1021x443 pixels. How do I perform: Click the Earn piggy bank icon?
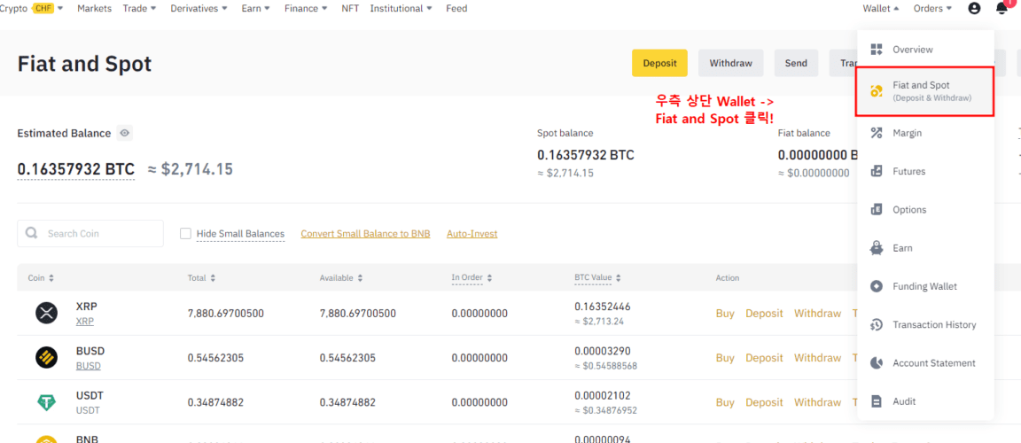(877, 248)
